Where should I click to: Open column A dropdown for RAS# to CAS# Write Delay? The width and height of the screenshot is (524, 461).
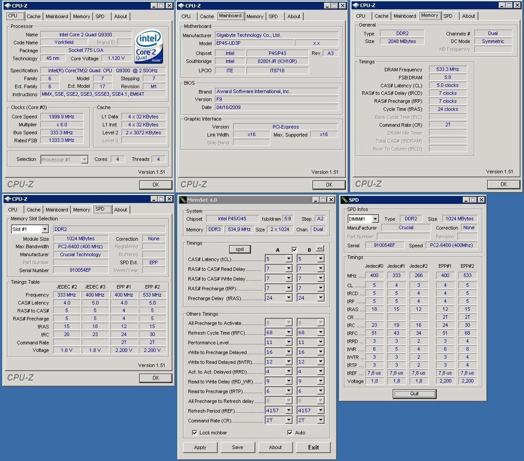[x=289, y=278]
